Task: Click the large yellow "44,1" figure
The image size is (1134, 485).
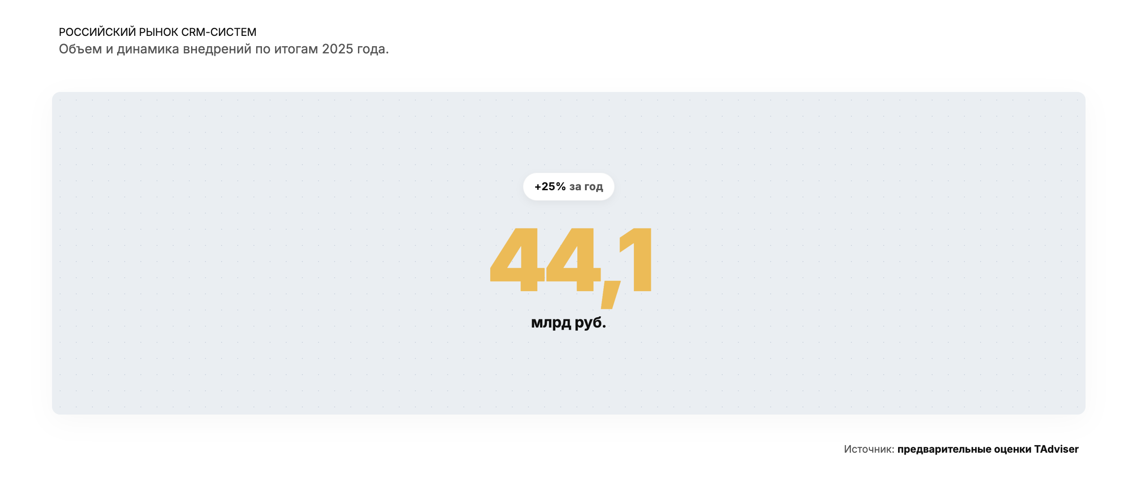Action: (571, 260)
